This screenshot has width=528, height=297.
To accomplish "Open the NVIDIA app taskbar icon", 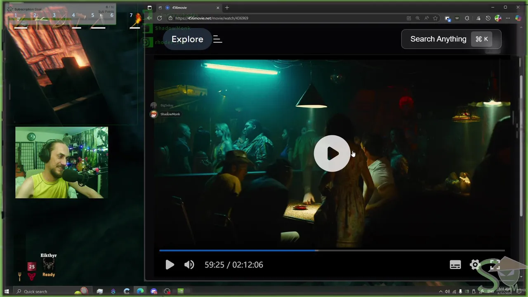I will pyautogui.click(x=180, y=291).
